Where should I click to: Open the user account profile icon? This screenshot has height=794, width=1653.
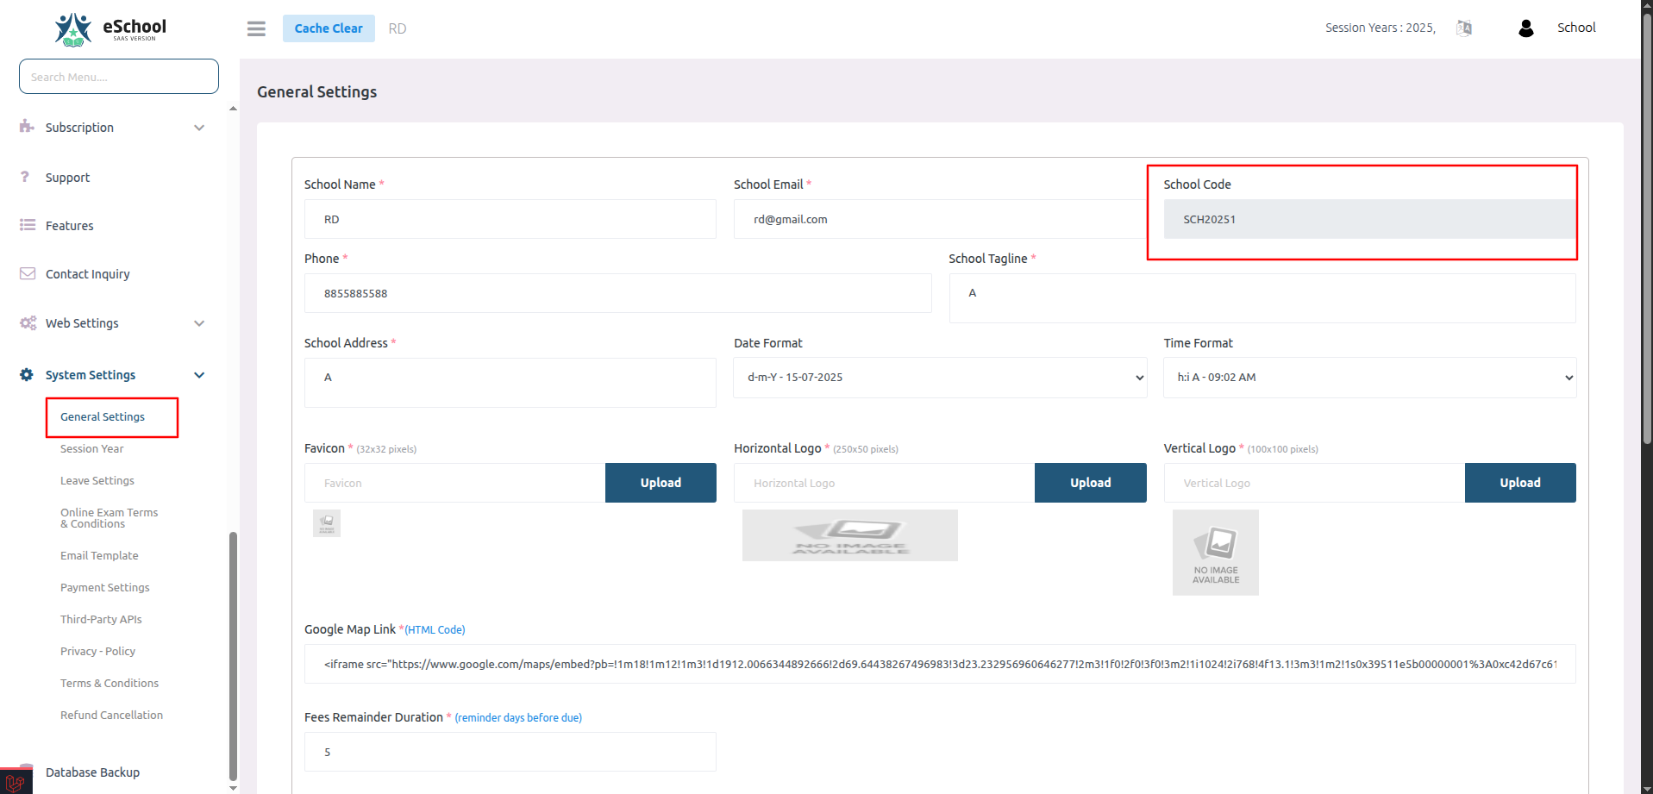point(1525,28)
